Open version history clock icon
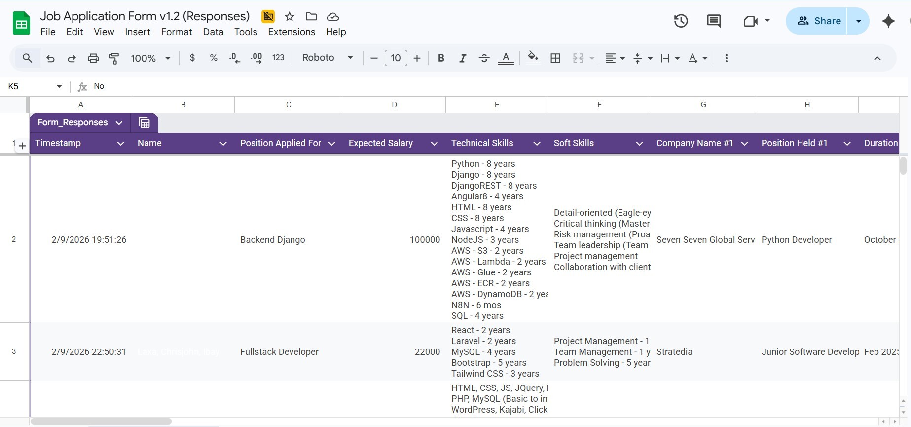This screenshot has width=911, height=427. click(x=681, y=21)
